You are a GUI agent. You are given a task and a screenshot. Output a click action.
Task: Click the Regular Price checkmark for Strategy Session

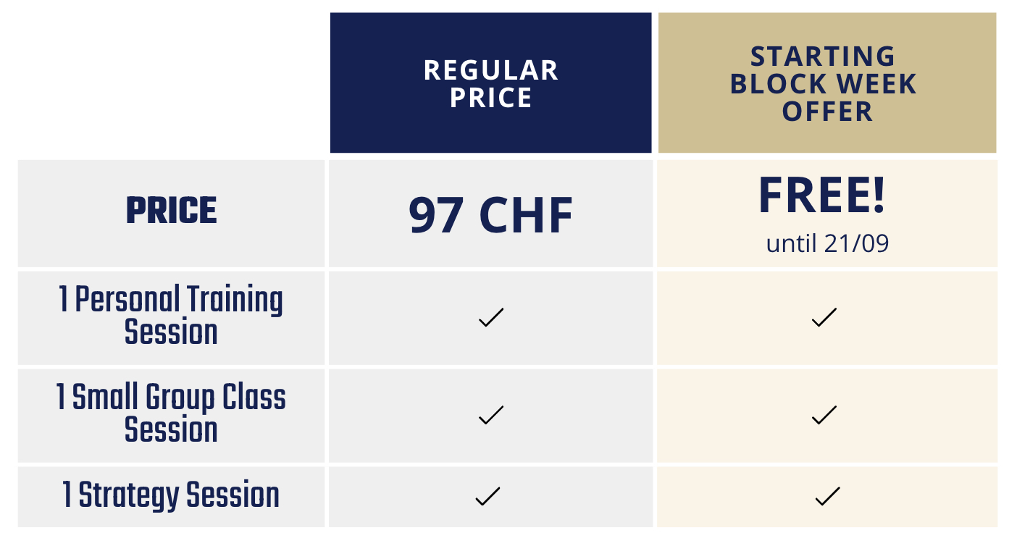click(x=487, y=496)
